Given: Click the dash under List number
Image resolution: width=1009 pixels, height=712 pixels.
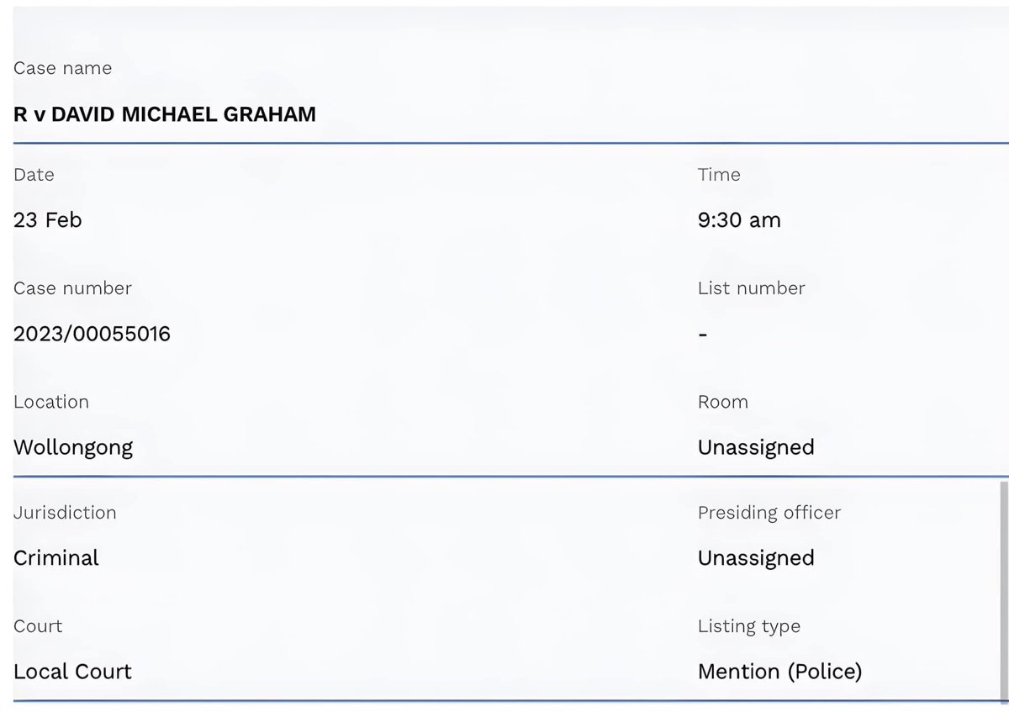Looking at the screenshot, I should point(703,335).
